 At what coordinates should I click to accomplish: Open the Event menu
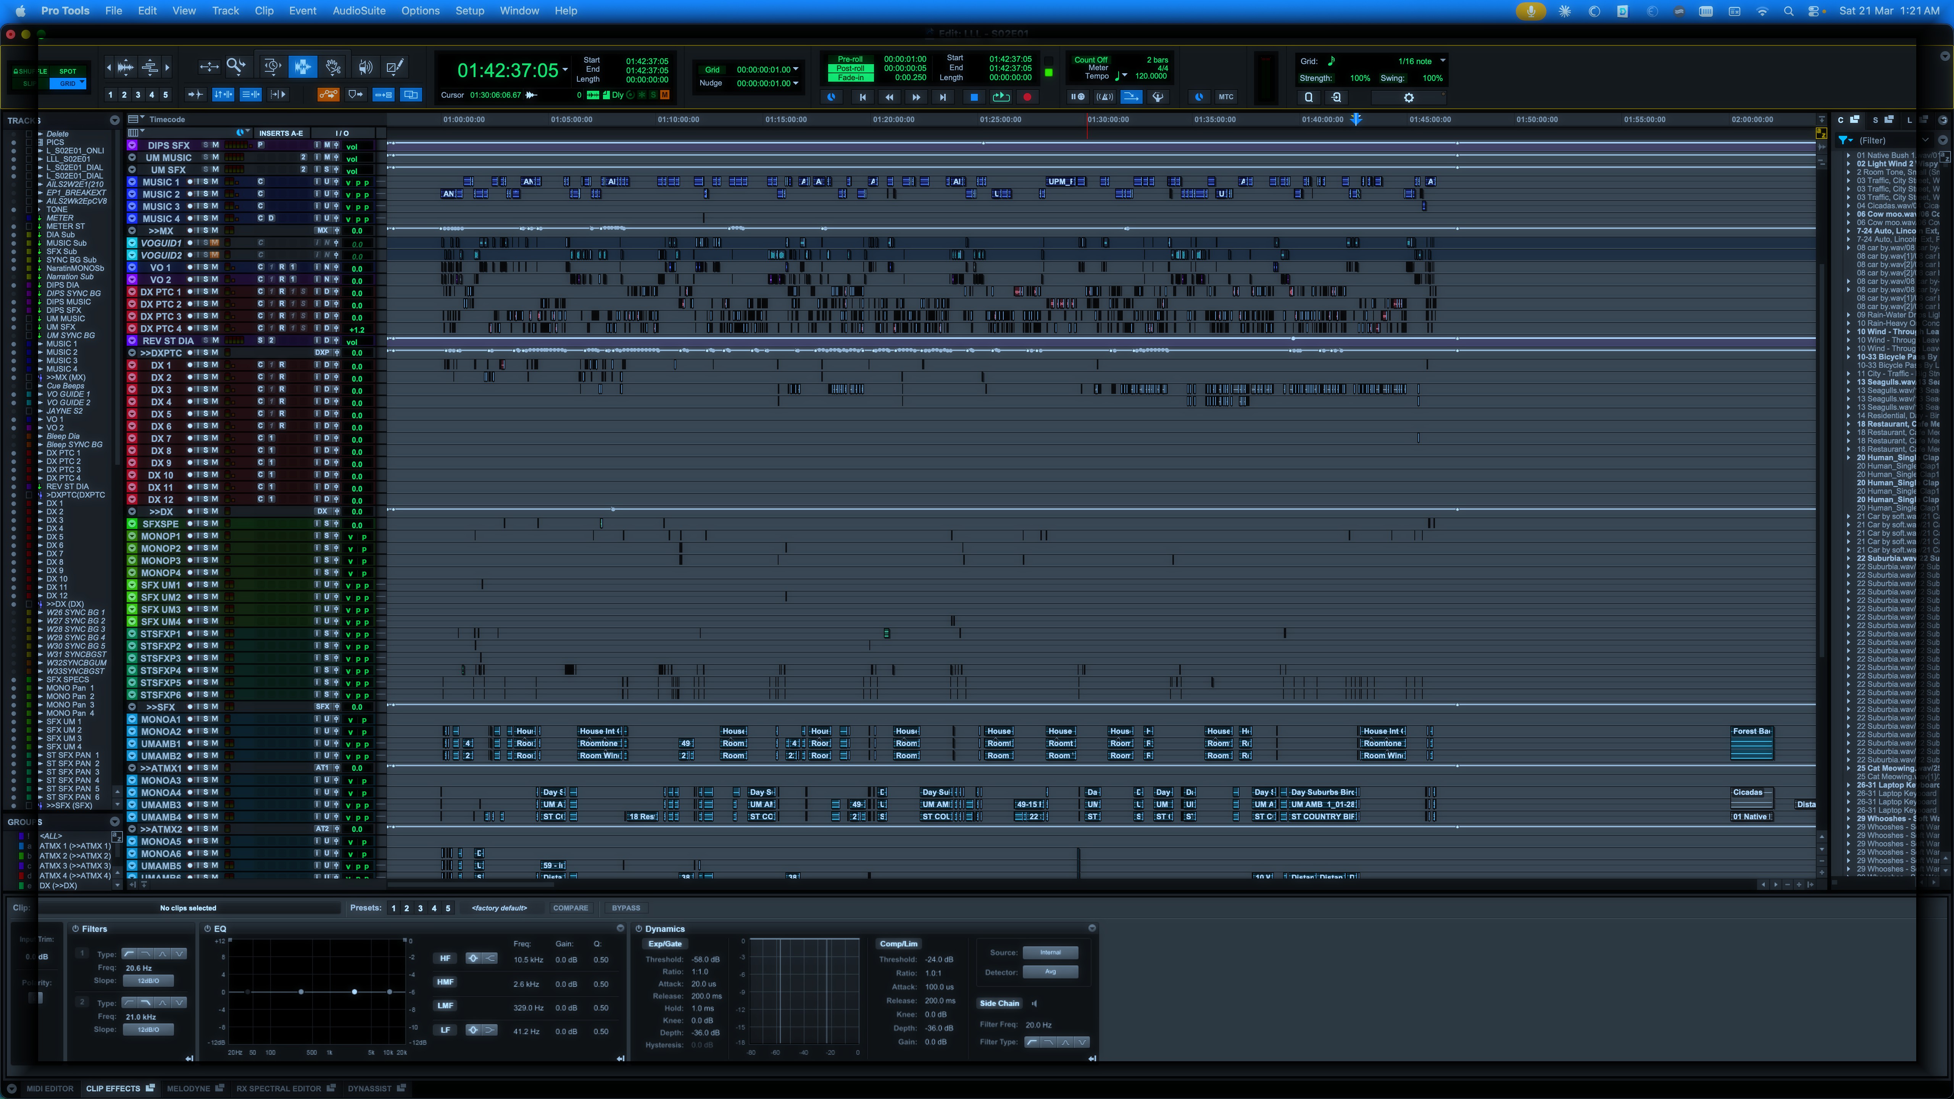pos(303,11)
